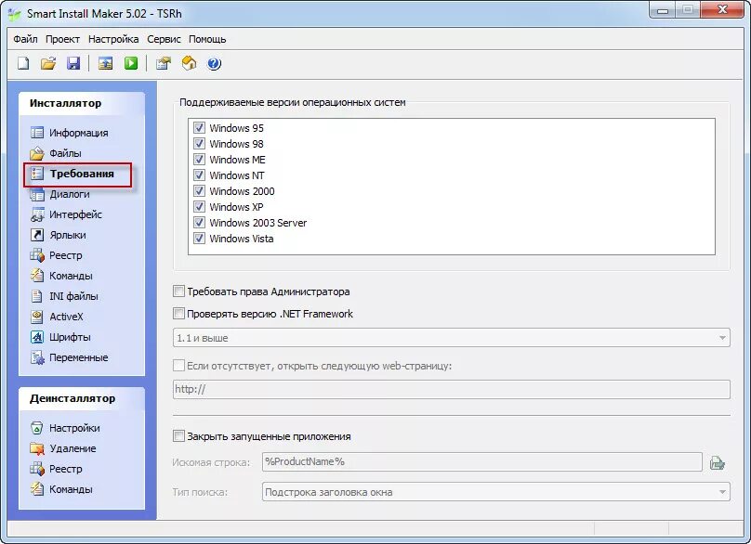Open the ActiveX section
The height and width of the screenshot is (544, 751).
coord(57,317)
